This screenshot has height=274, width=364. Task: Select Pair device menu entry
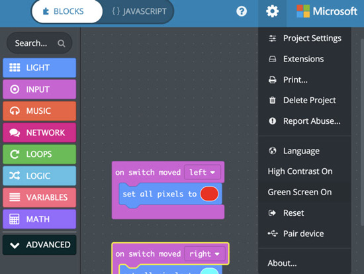coord(304,234)
